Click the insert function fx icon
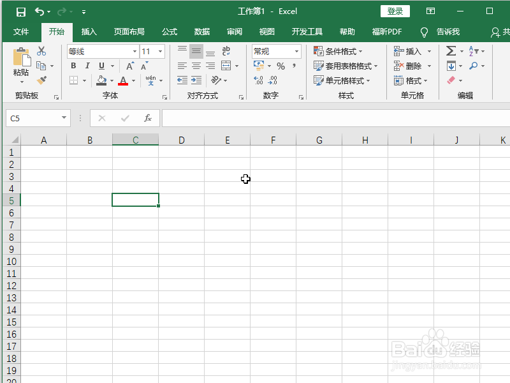The width and height of the screenshot is (510, 383). tap(148, 118)
